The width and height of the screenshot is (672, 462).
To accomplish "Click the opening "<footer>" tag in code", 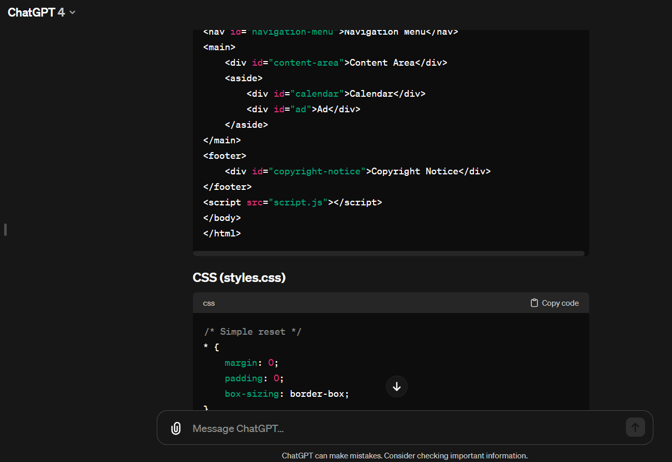I will click(x=225, y=156).
